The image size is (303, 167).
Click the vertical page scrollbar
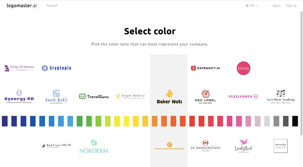click(x=301, y=73)
